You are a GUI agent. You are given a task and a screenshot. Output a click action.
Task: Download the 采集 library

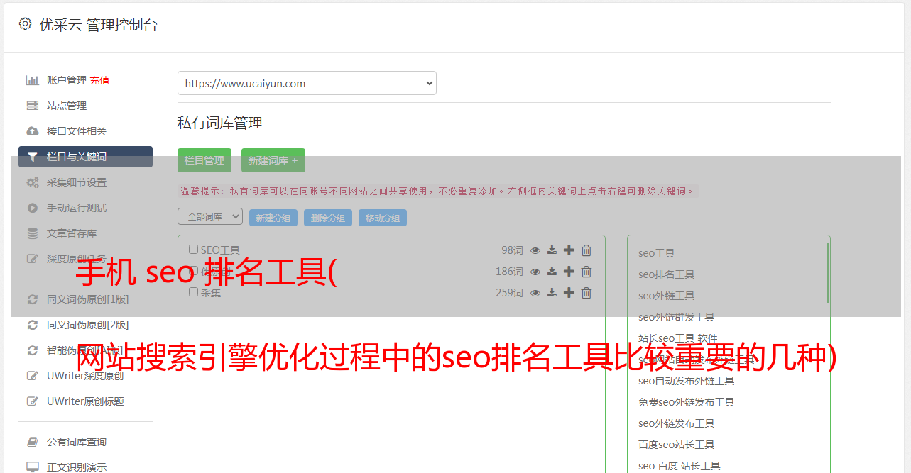coord(552,293)
